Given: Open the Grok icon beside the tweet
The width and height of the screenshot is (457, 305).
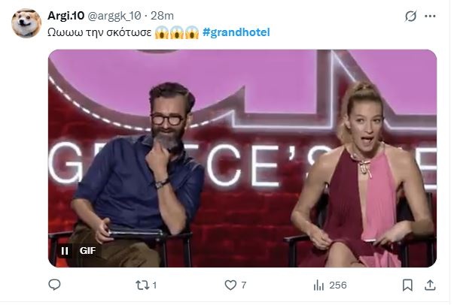Looking at the screenshot, I should point(411,16).
